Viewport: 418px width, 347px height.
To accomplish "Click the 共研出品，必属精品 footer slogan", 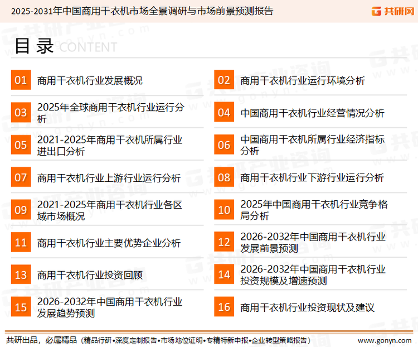I will pyautogui.click(x=41, y=340).
